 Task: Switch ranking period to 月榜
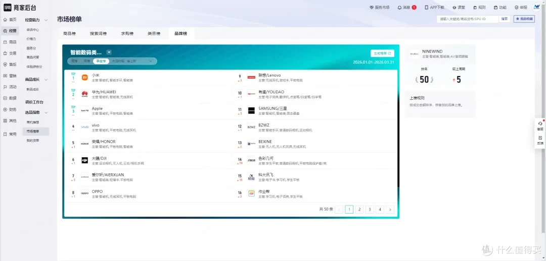point(86,61)
